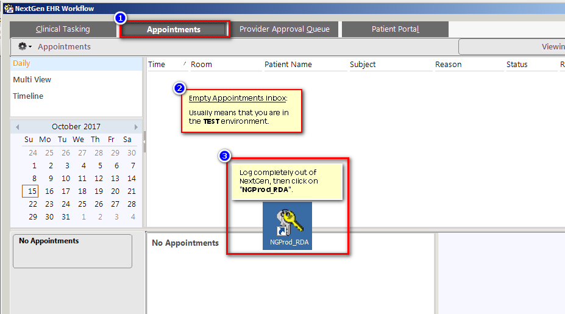Click September 24 in the calendar
565x314 pixels.
pos(33,153)
